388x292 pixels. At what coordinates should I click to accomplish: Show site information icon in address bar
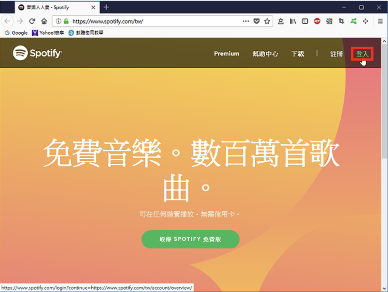click(x=58, y=21)
